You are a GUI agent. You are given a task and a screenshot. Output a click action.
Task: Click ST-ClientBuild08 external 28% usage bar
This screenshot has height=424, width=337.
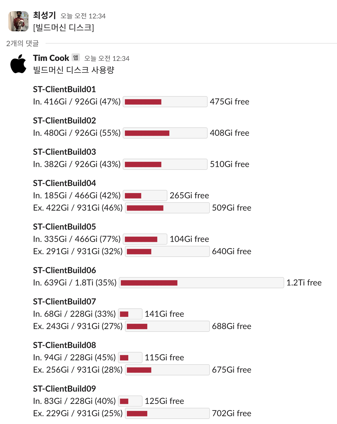click(x=167, y=370)
